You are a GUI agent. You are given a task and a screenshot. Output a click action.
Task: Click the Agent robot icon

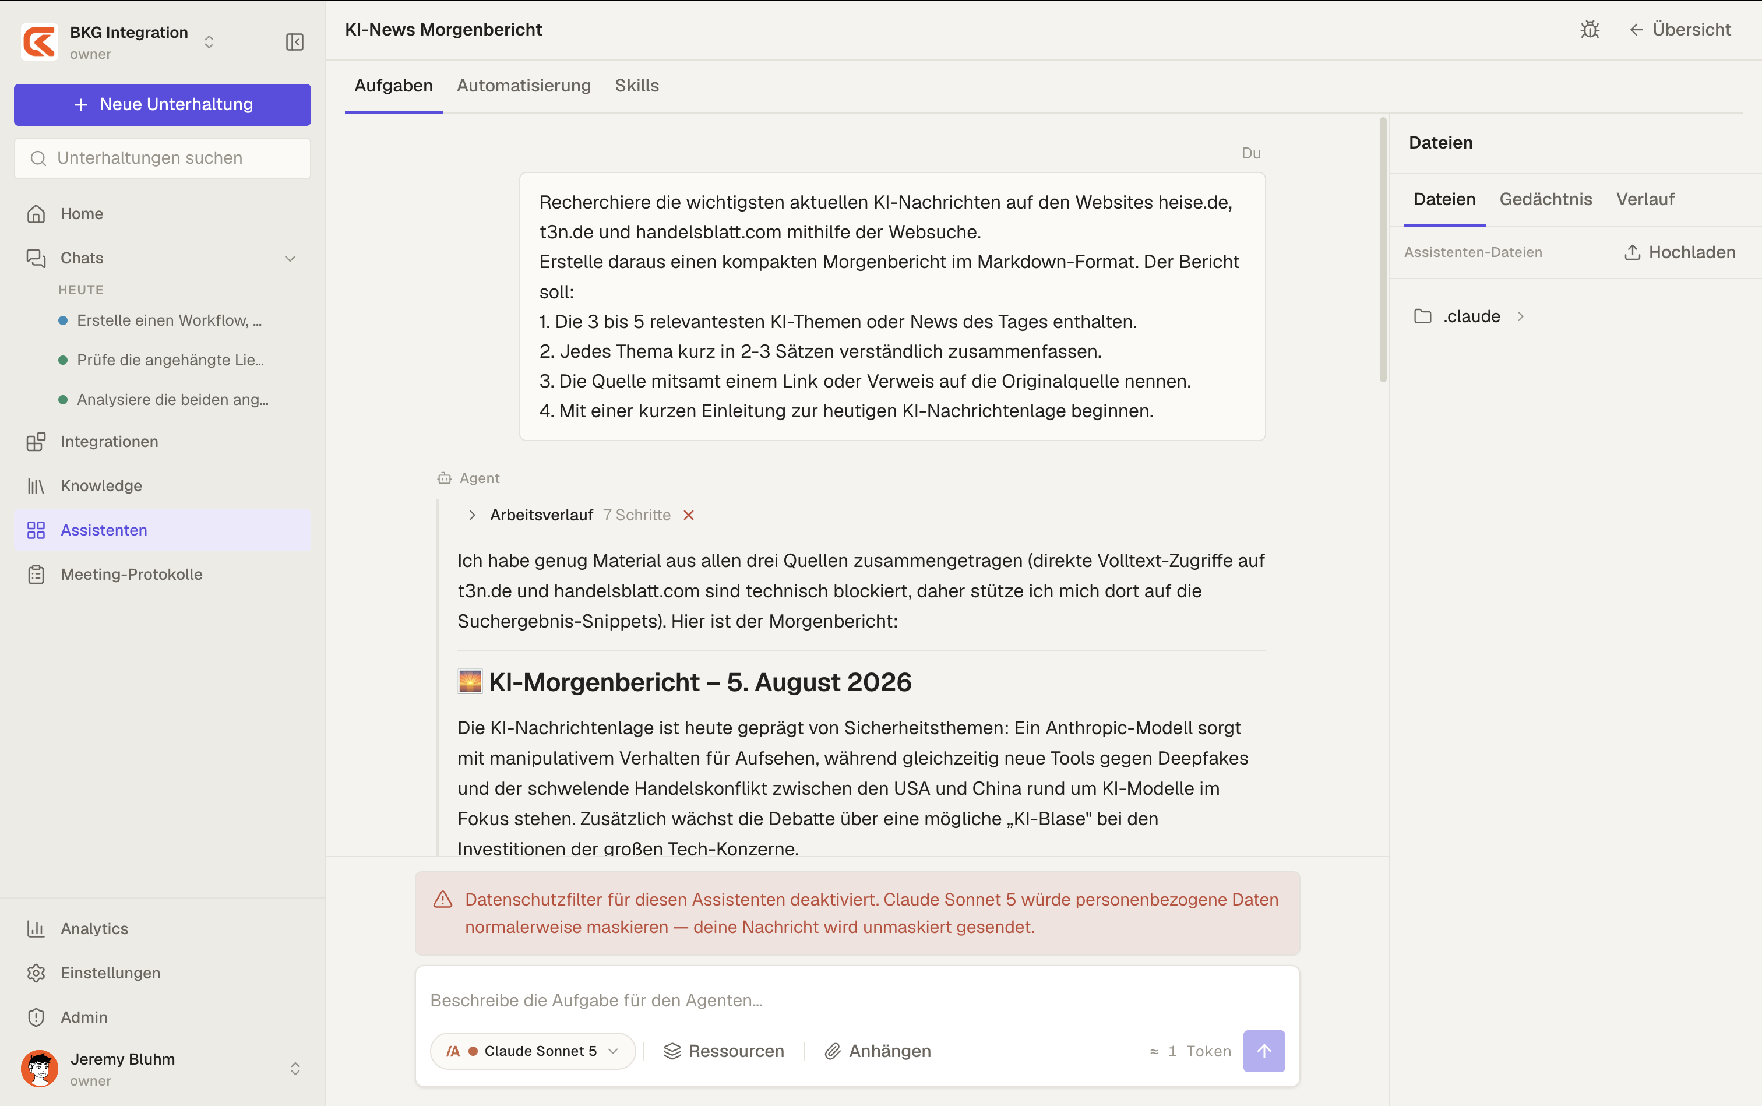click(x=444, y=478)
